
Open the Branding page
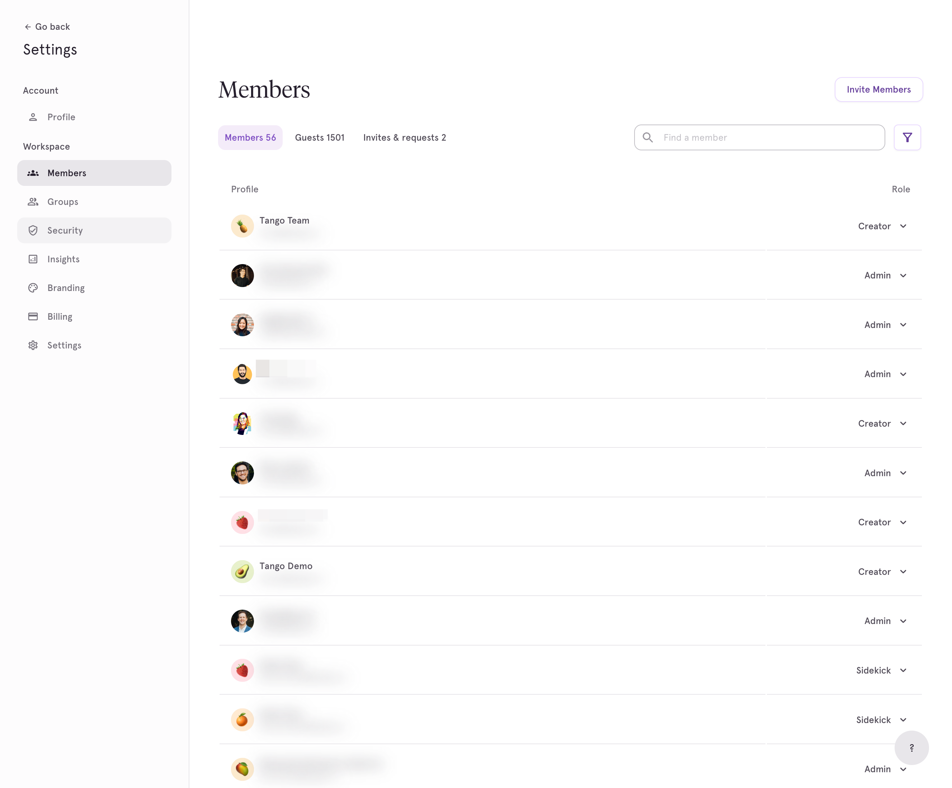click(94, 288)
